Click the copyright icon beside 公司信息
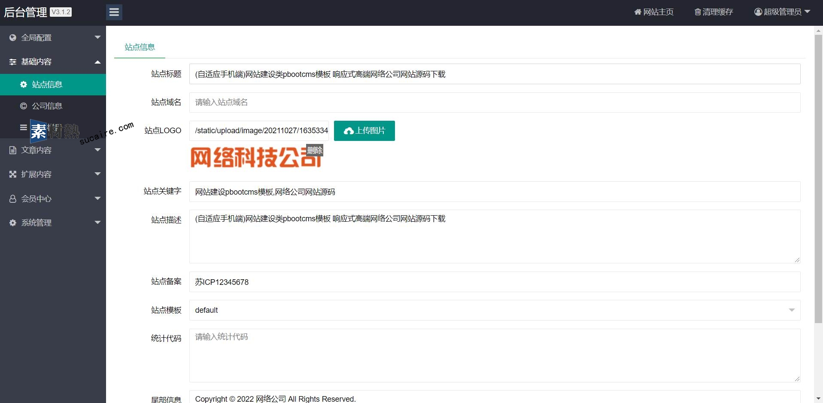Image resolution: width=823 pixels, height=403 pixels. [24, 106]
